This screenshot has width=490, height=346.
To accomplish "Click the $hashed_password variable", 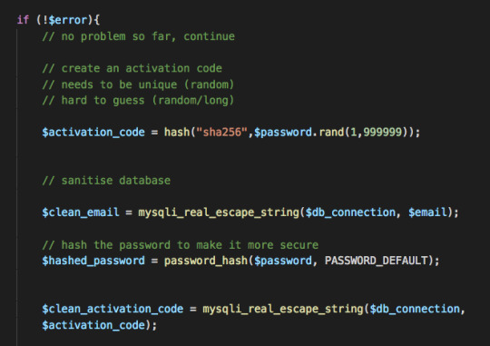I will pos(93,261).
